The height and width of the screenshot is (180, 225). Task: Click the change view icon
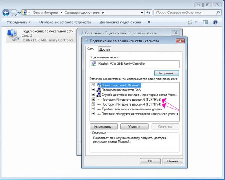coord(190,22)
